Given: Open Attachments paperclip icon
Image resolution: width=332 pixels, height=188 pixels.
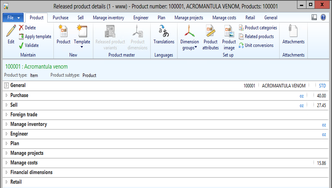Looking at the screenshot, I should click(x=293, y=32).
